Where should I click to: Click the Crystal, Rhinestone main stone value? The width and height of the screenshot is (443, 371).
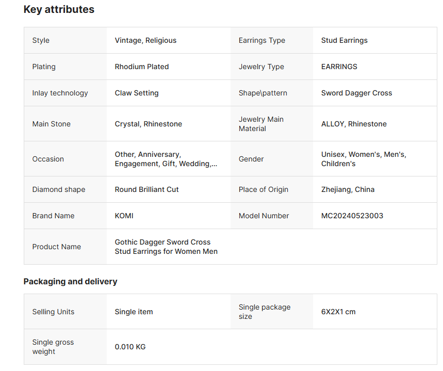click(x=148, y=124)
